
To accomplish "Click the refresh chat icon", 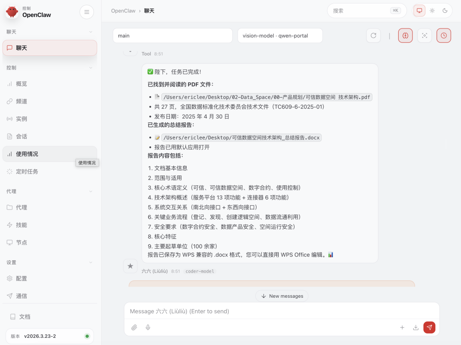I will (373, 36).
